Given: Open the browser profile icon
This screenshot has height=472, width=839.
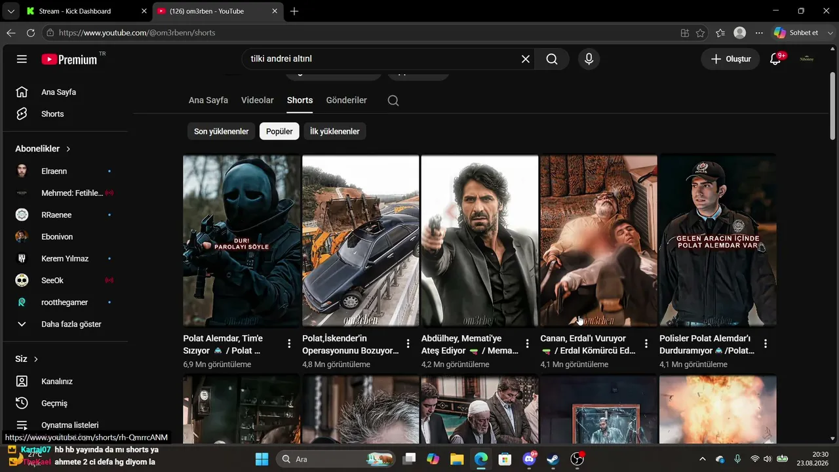Looking at the screenshot, I should 740,33.
